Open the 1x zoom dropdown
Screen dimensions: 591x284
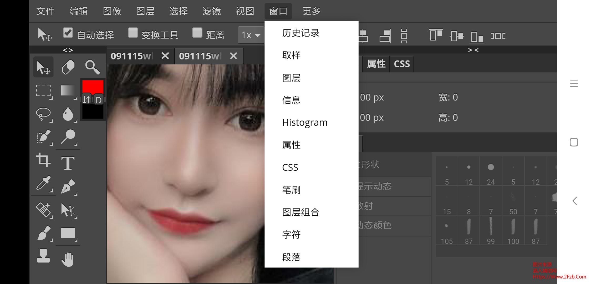click(251, 35)
